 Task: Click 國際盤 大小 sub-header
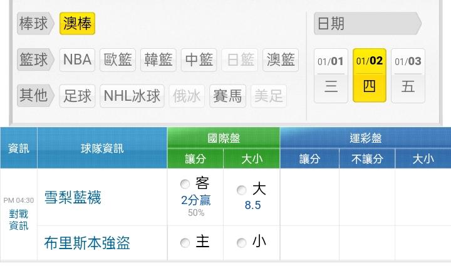coord(252,158)
